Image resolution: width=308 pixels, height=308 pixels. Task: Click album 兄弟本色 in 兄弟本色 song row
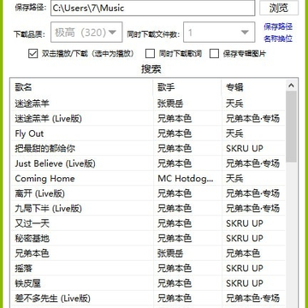click(243, 253)
